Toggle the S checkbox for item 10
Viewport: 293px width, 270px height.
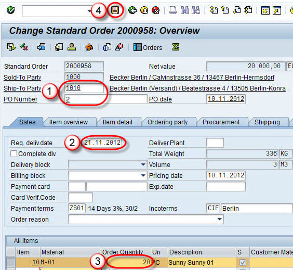(243, 262)
